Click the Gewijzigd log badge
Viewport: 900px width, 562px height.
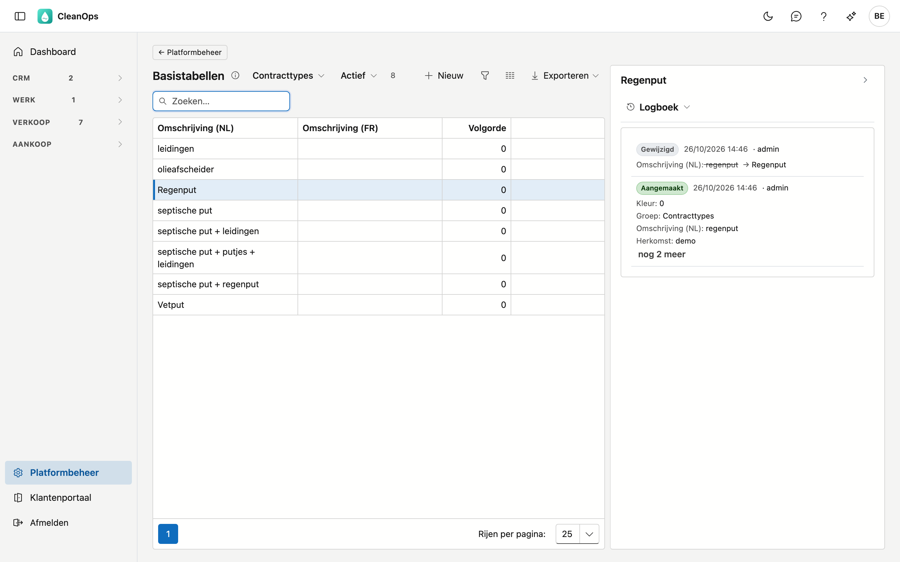click(657, 150)
